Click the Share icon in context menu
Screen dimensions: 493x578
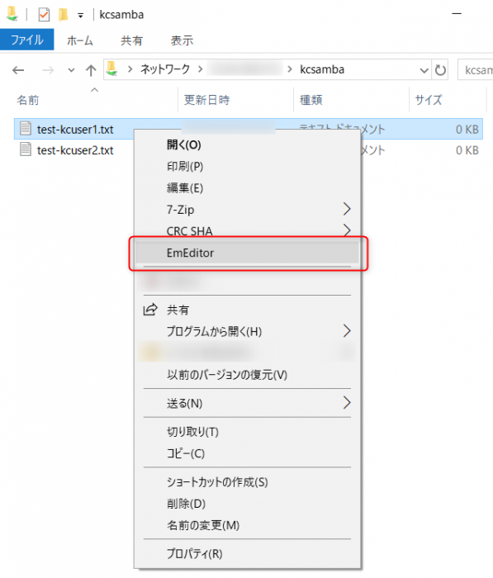pyautogui.click(x=150, y=310)
